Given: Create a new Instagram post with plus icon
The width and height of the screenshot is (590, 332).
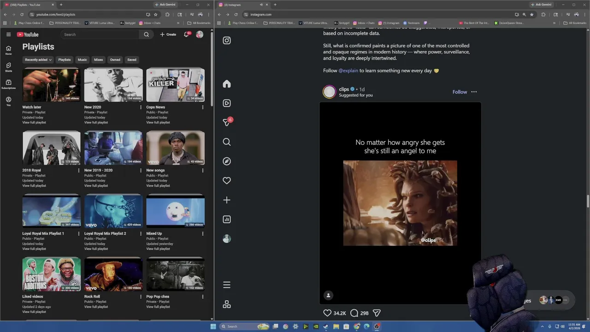Looking at the screenshot, I should (227, 200).
